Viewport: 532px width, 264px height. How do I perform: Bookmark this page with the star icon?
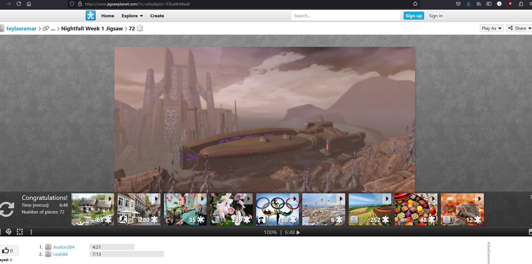[415, 4]
